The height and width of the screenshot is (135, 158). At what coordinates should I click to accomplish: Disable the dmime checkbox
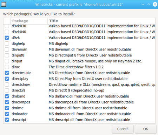click(x=7, y=108)
